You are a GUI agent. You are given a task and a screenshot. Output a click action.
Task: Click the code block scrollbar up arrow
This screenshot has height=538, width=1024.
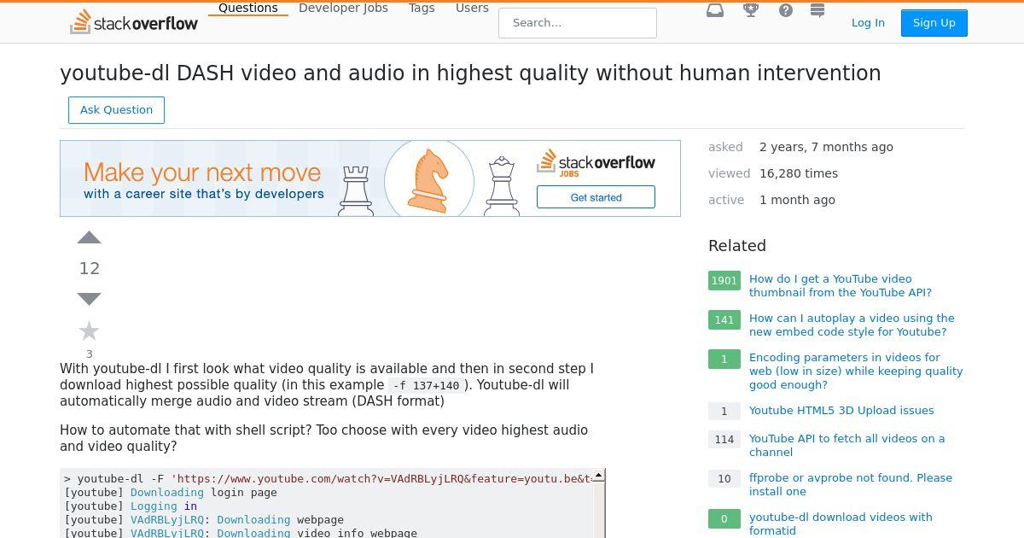(599, 475)
